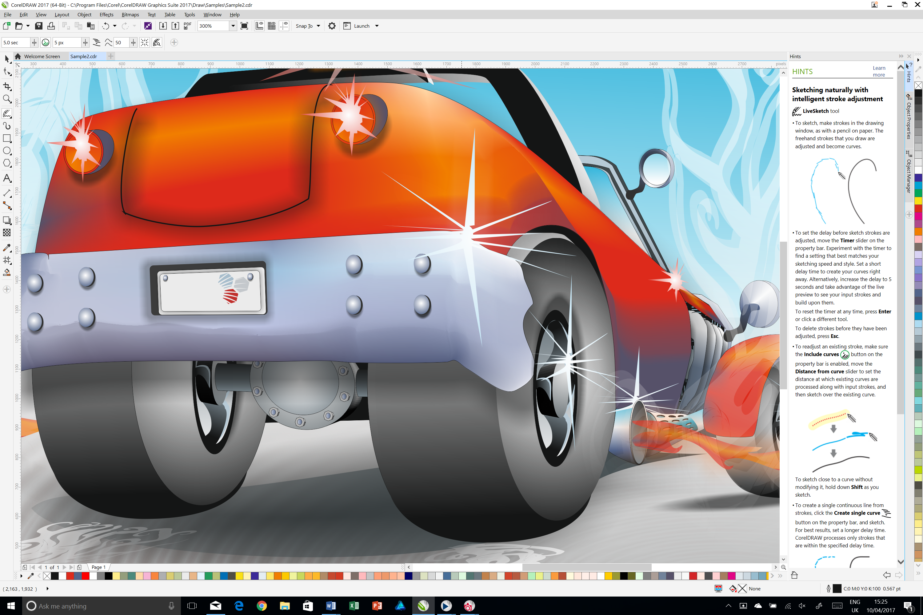Click the Timer value field
923x615 pixels.
tap(16, 42)
